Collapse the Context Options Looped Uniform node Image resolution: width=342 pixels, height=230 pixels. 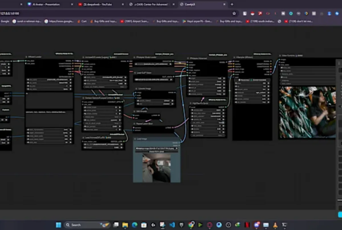84,98
